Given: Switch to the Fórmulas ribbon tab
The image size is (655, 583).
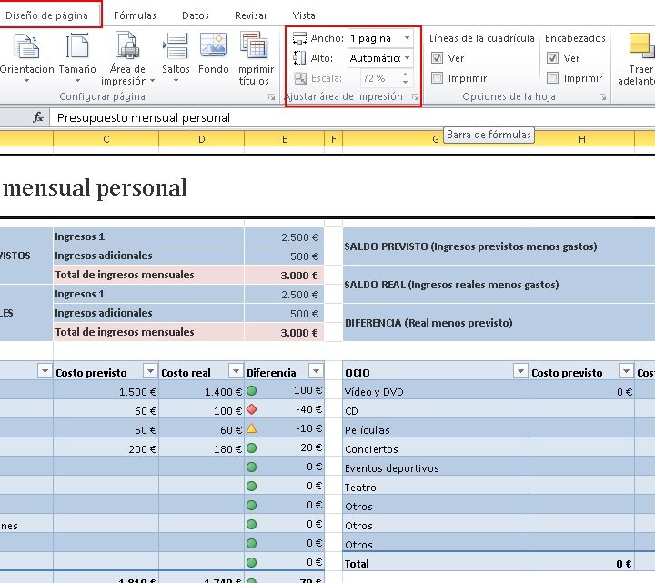Looking at the screenshot, I should pos(135,15).
